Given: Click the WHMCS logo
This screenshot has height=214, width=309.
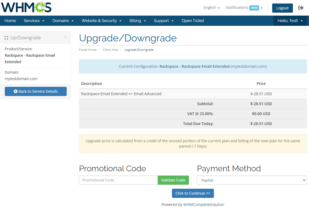Looking at the screenshot, I should click(x=26, y=7).
